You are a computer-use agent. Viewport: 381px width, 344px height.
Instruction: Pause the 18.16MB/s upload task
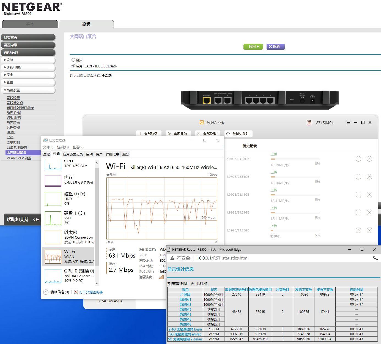(358, 177)
